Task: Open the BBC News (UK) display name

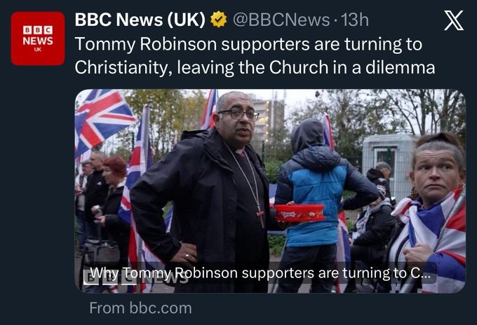Action: (x=140, y=20)
